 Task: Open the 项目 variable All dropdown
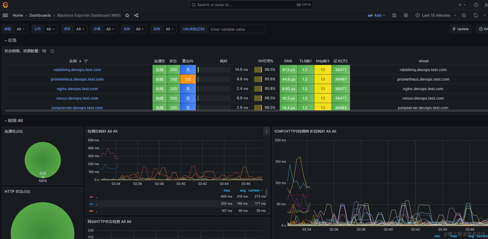coord(80,29)
